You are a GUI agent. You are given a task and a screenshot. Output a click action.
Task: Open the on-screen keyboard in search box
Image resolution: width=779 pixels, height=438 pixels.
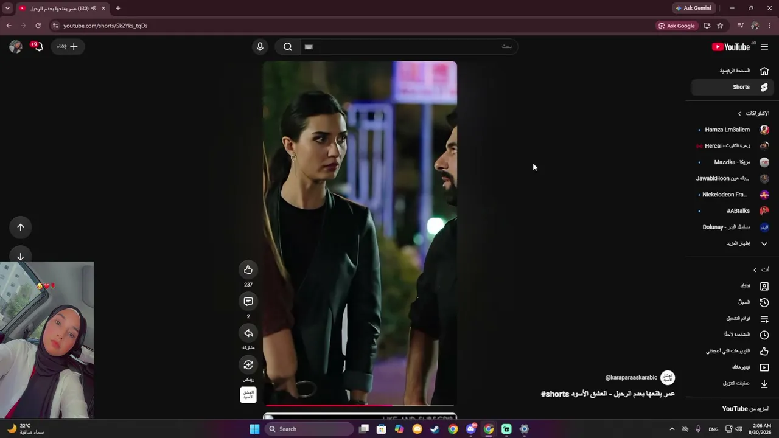pyautogui.click(x=309, y=47)
